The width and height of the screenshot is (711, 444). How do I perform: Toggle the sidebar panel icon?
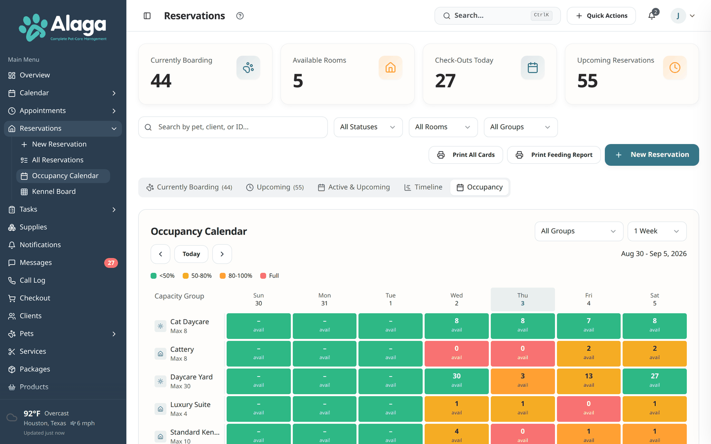coord(147,16)
